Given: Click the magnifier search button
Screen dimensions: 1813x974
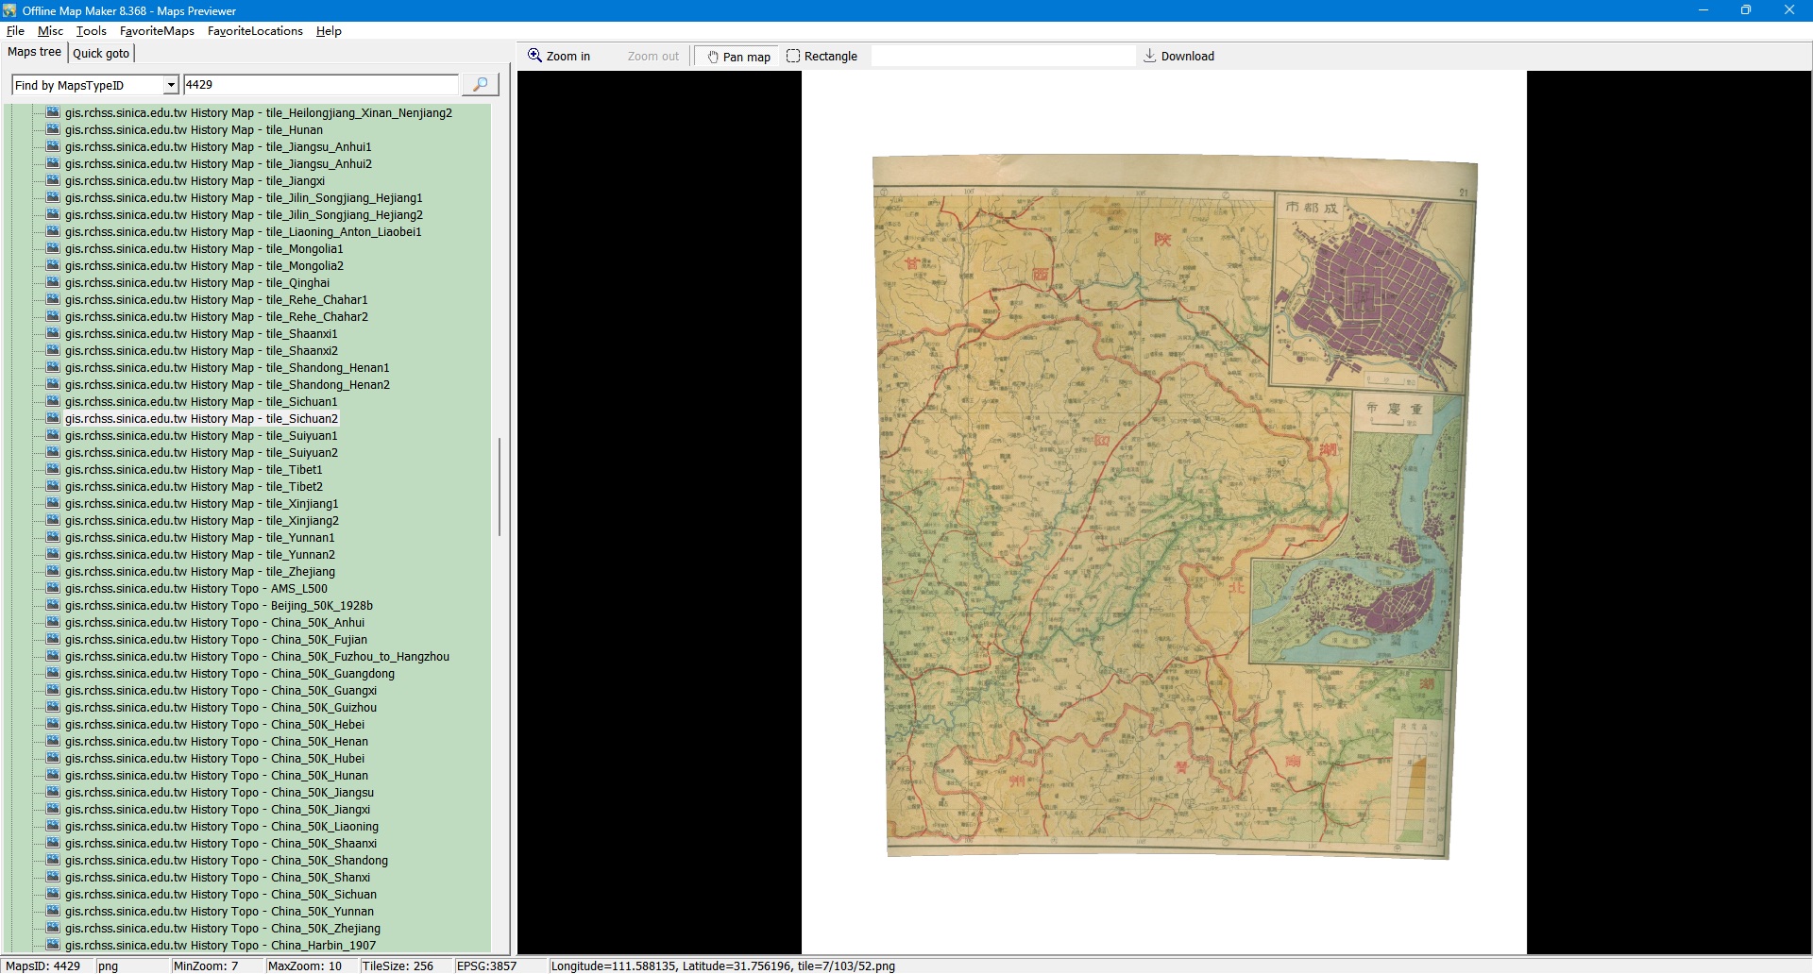Looking at the screenshot, I should tap(480, 85).
